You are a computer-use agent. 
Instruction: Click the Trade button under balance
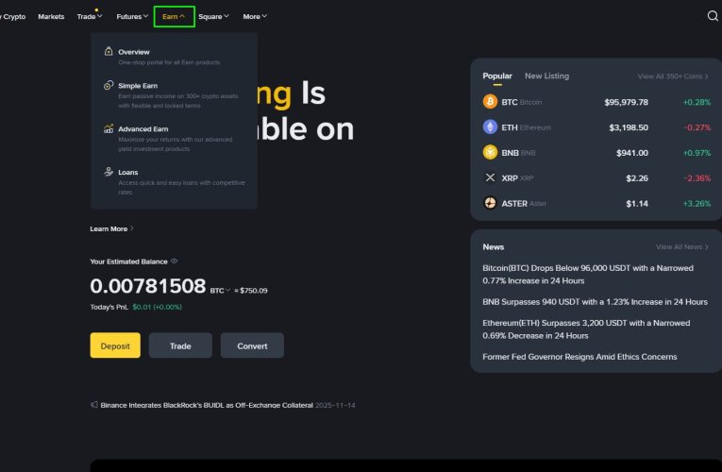(180, 346)
